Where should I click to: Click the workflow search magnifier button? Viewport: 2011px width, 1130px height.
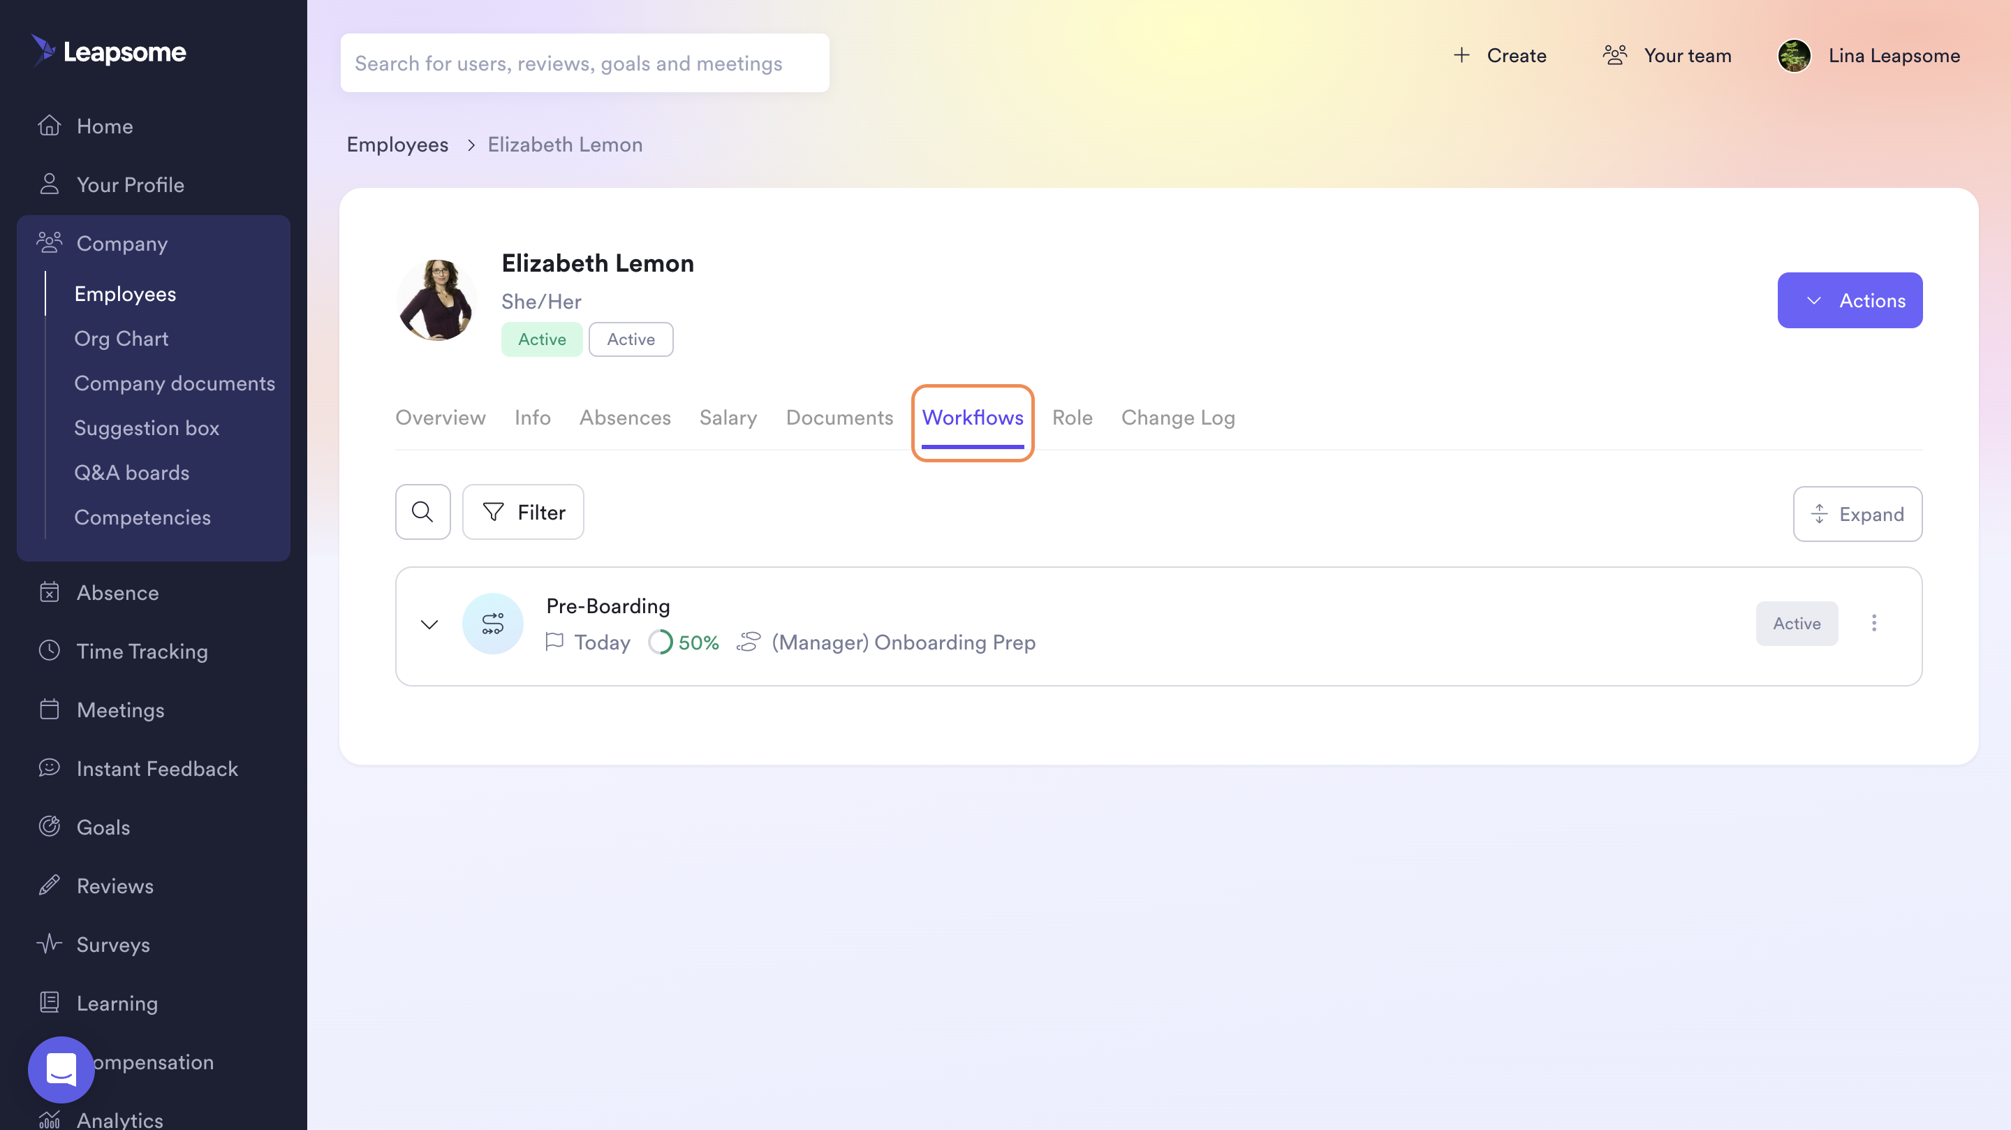422,511
